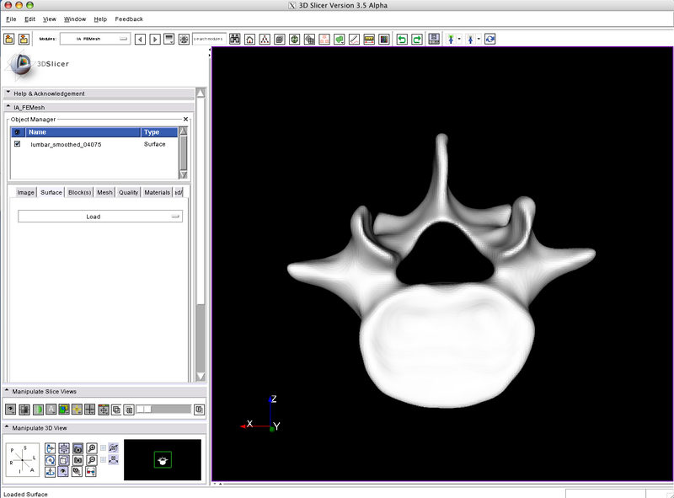Screen dimensions: 674x498
Task: Click the view axis orientation widget
Action: click(x=24, y=458)
